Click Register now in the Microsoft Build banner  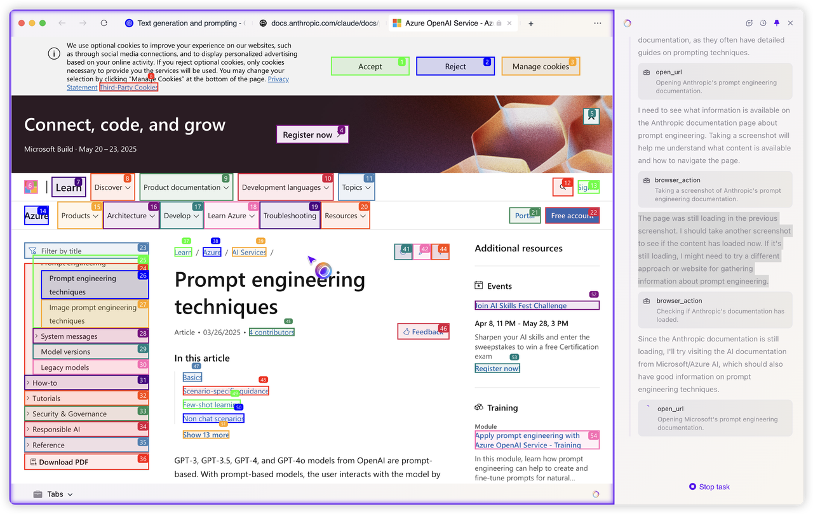312,135
